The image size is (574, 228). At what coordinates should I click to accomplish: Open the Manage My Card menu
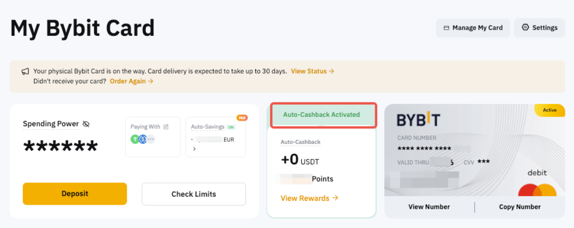coord(473,28)
